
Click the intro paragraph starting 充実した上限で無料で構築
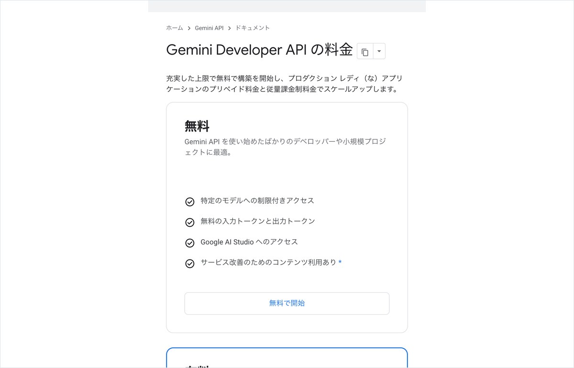point(285,84)
